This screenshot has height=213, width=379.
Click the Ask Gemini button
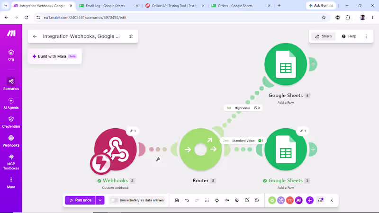(x=321, y=5)
